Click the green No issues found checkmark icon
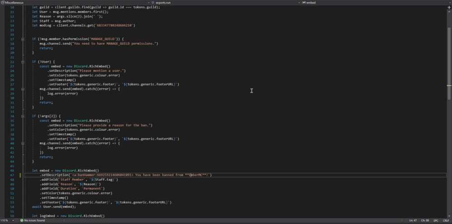Viewport: 452px width, 224px height. [22, 220]
